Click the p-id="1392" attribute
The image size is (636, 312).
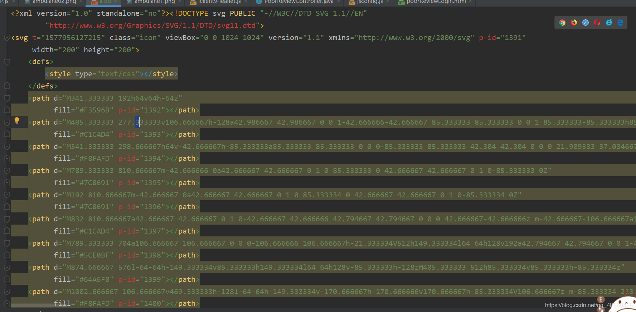coord(142,110)
